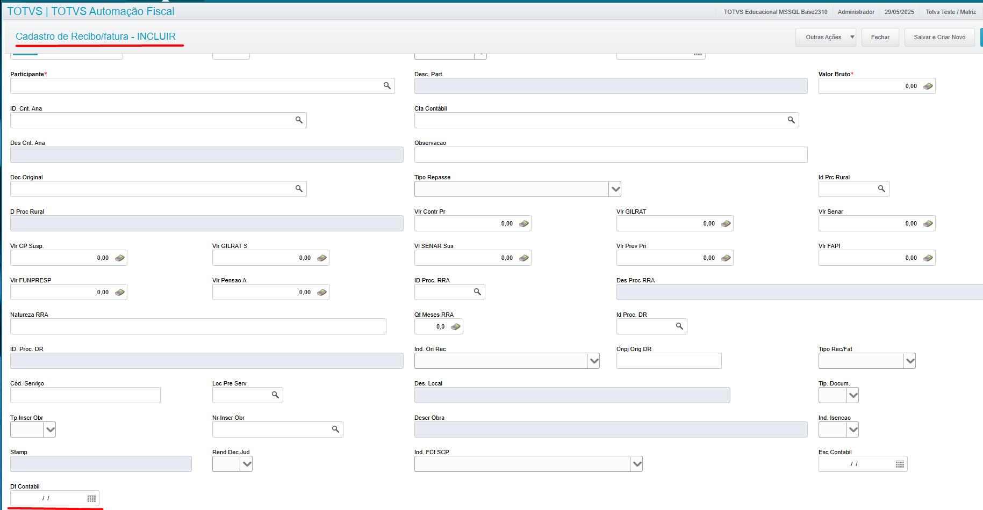Click Salvar e Criar Novo button

click(939, 37)
